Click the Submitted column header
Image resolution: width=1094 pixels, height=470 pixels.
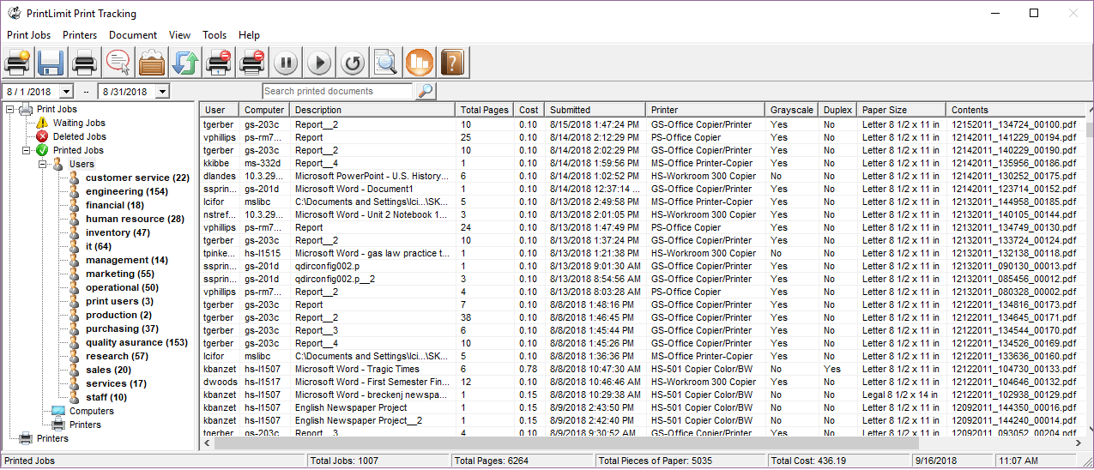[595, 110]
